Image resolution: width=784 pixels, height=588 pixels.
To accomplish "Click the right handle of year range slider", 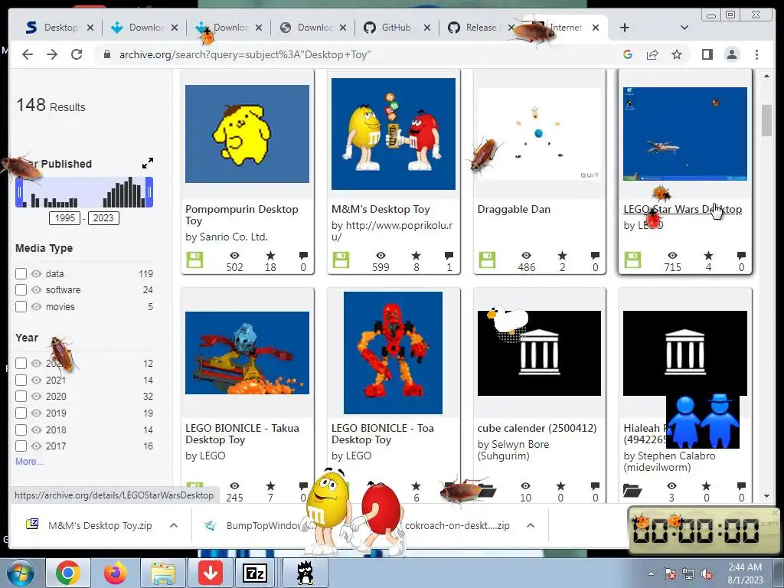I will (x=149, y=192).
